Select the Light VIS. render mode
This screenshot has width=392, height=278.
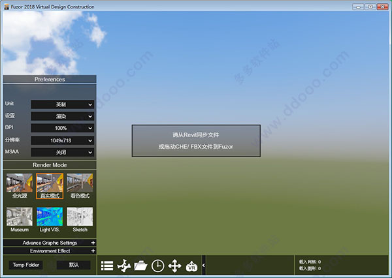[49, 217]
